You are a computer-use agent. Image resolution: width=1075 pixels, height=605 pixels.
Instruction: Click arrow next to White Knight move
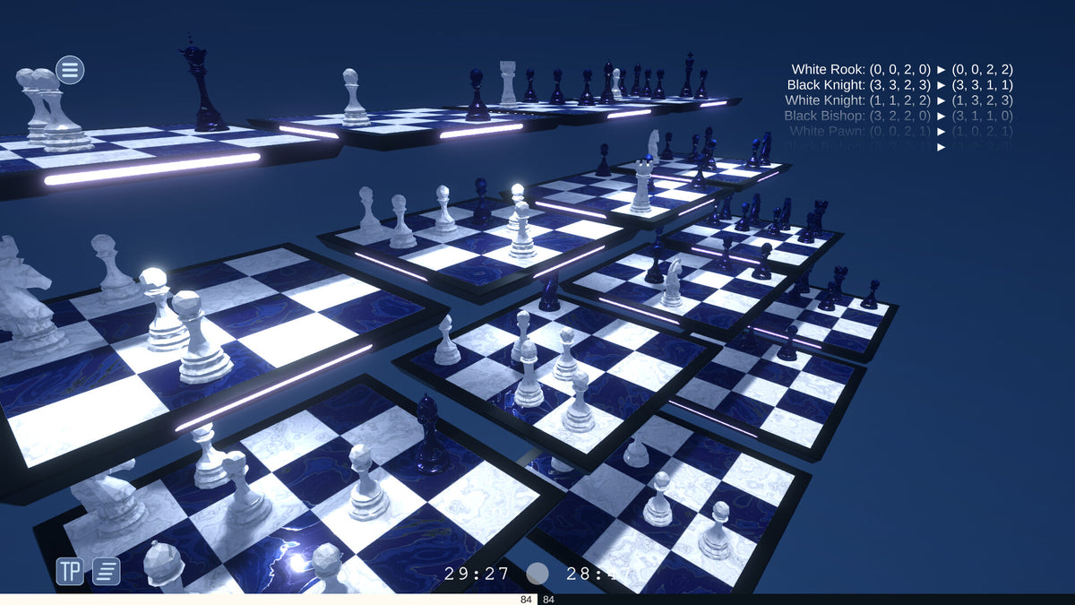(x=942, y=100)
